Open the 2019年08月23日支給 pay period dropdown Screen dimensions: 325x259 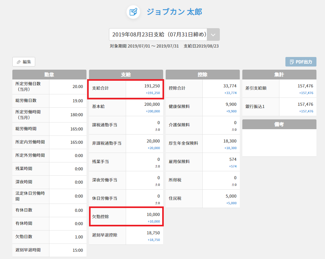158,35
